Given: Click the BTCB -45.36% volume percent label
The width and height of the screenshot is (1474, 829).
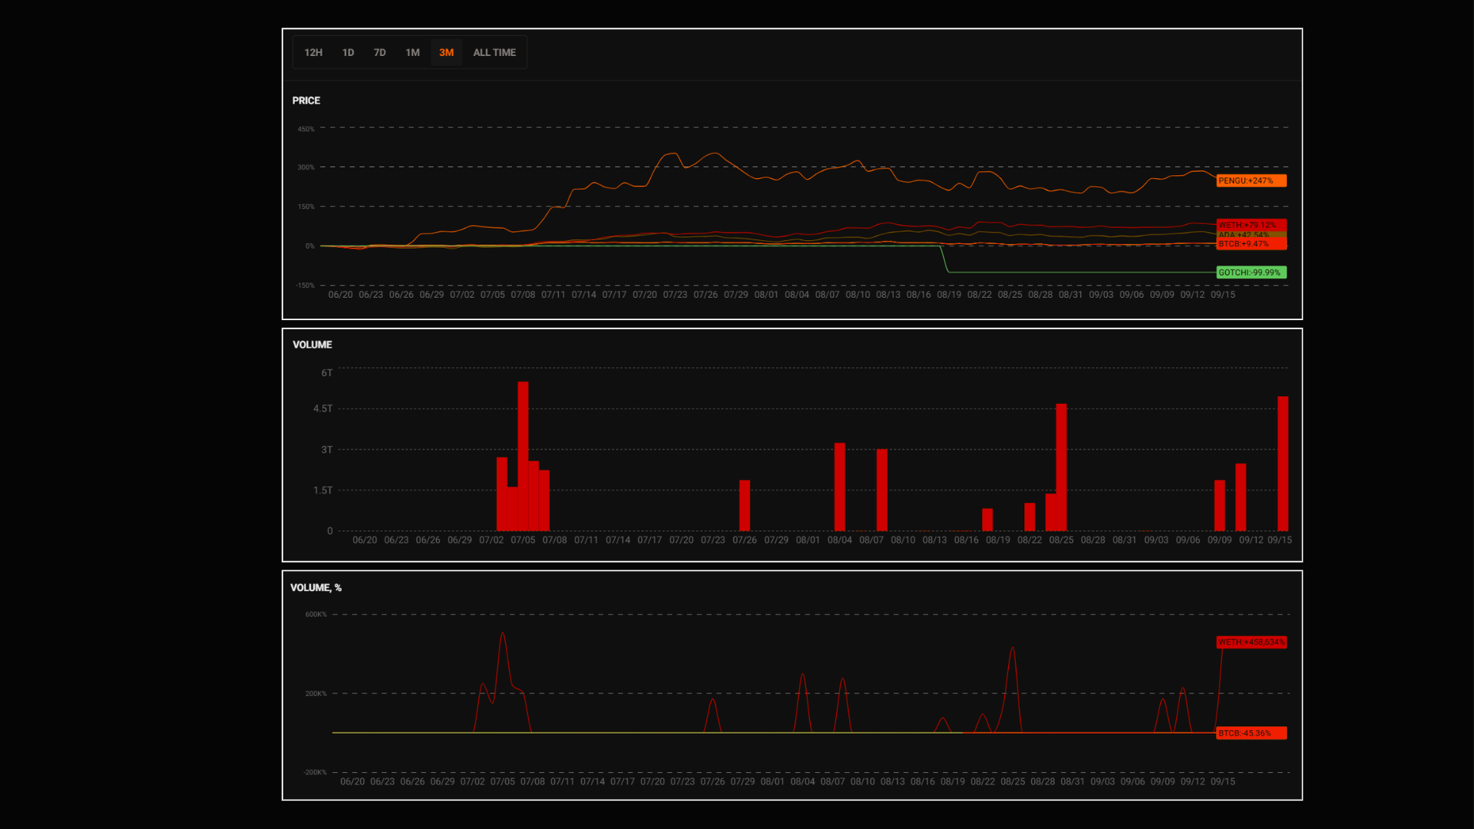Looking at the screenshot, I should (1251, 734).
